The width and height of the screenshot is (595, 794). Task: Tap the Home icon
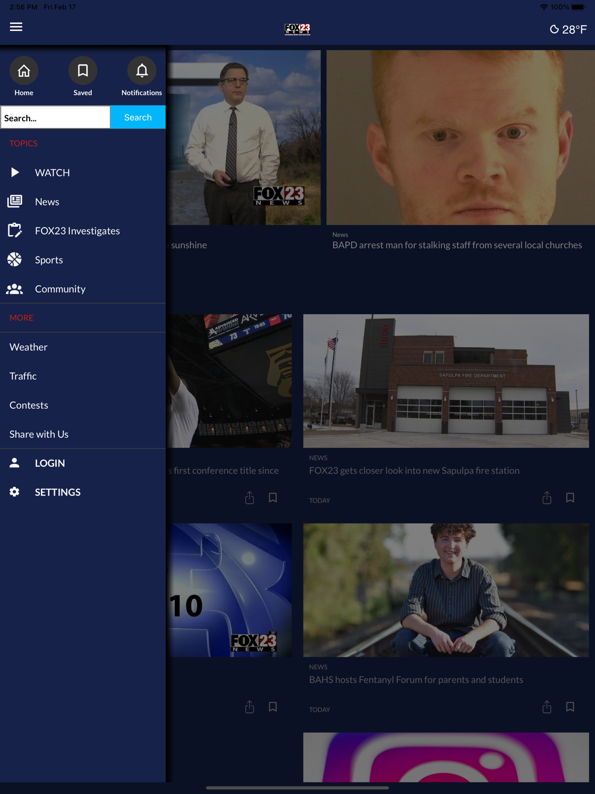coord(24,71)
